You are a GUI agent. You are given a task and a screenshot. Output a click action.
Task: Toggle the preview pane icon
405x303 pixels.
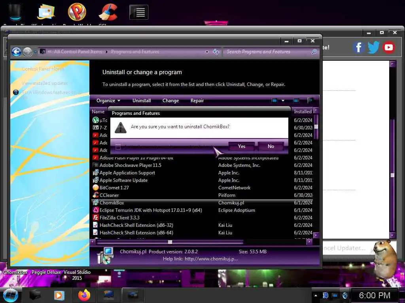click(296, 101)
